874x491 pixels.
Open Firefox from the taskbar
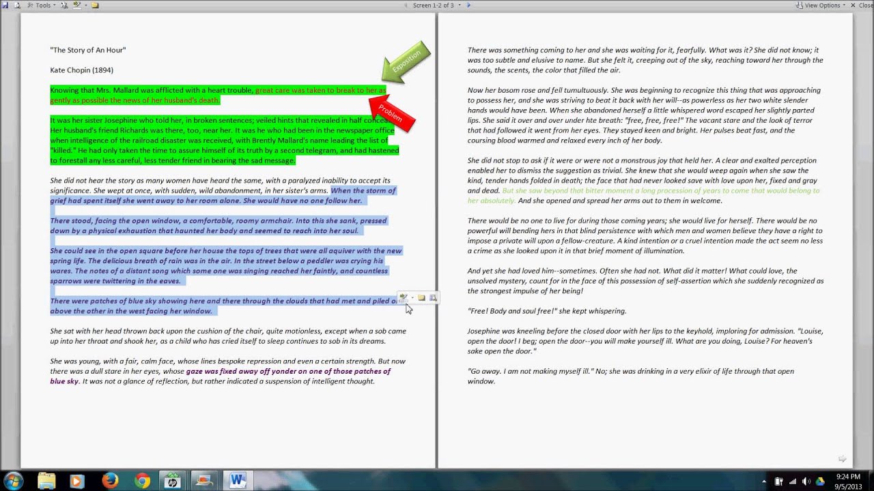(110, 481)
